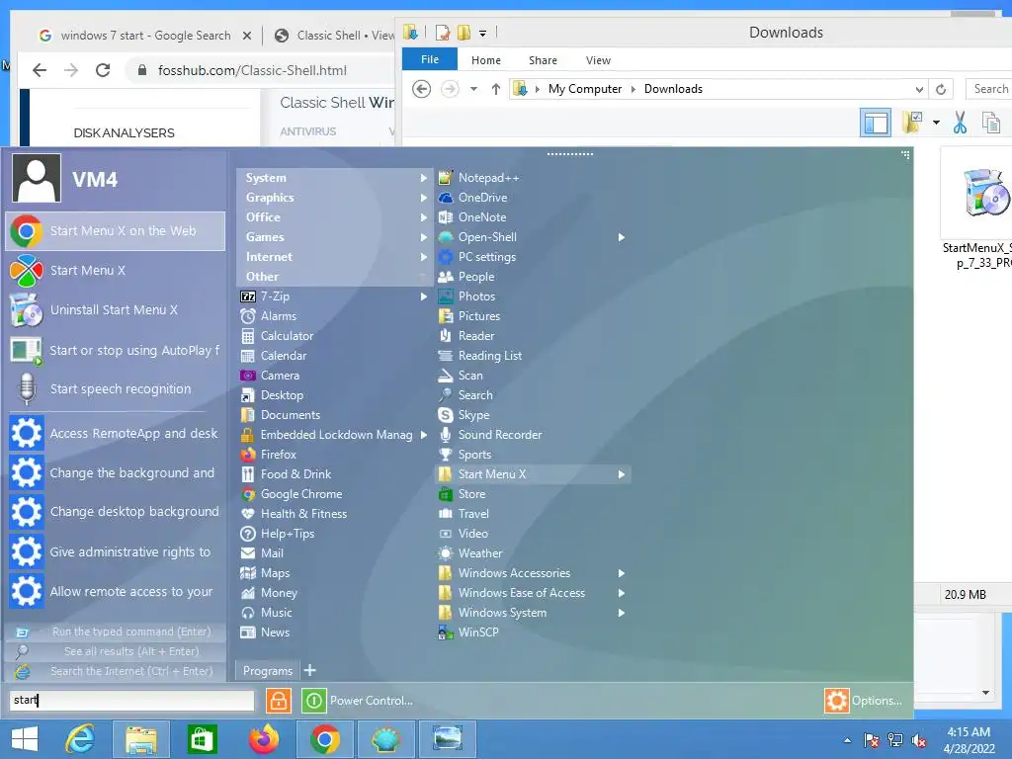Switch to the Google Search browser tab
This screenshot has width=1012, height=759.
pos(144,36)
